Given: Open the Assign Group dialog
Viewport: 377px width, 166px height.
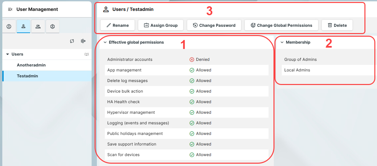Looking at the screenshot, I should tap(161, 25).
